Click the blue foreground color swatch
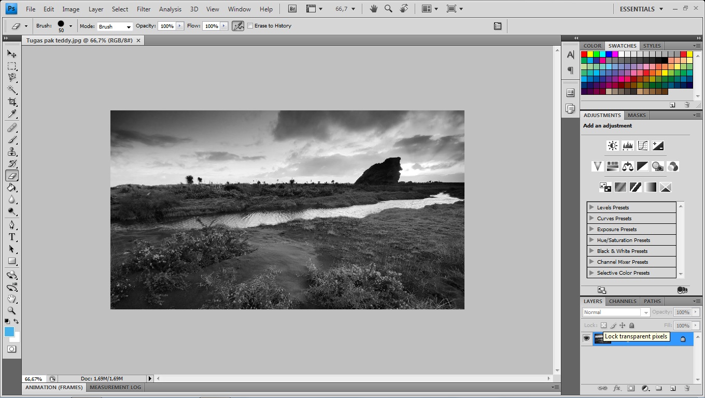The height and width of the screenshot is (398, 705). (9, 332)
